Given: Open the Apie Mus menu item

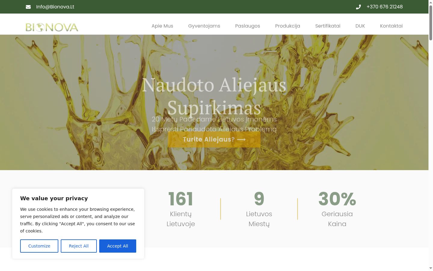Looking at the screenshot, I should pyautogui.click(x=162, y=26).
